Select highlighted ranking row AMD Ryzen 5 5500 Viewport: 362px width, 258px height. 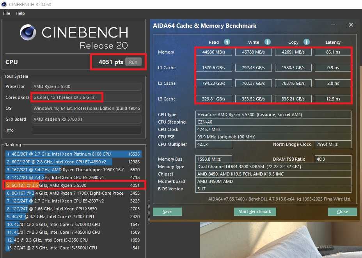point(73,185)
